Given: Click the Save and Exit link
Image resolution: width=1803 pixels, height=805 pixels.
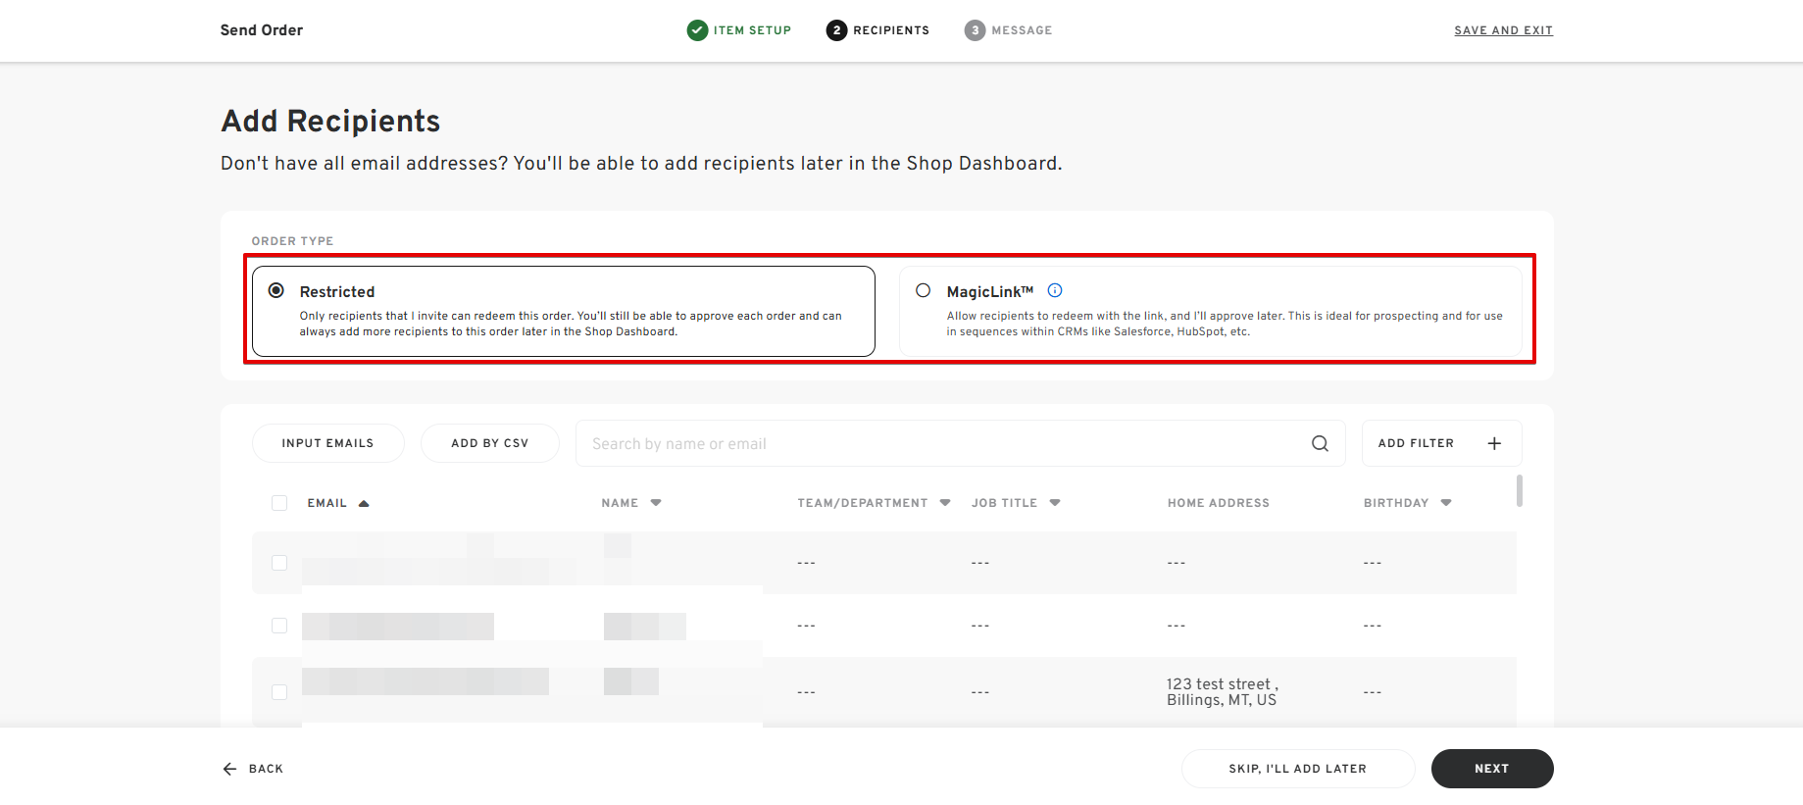Looking at the screenshot, I should coord(1503,30).
